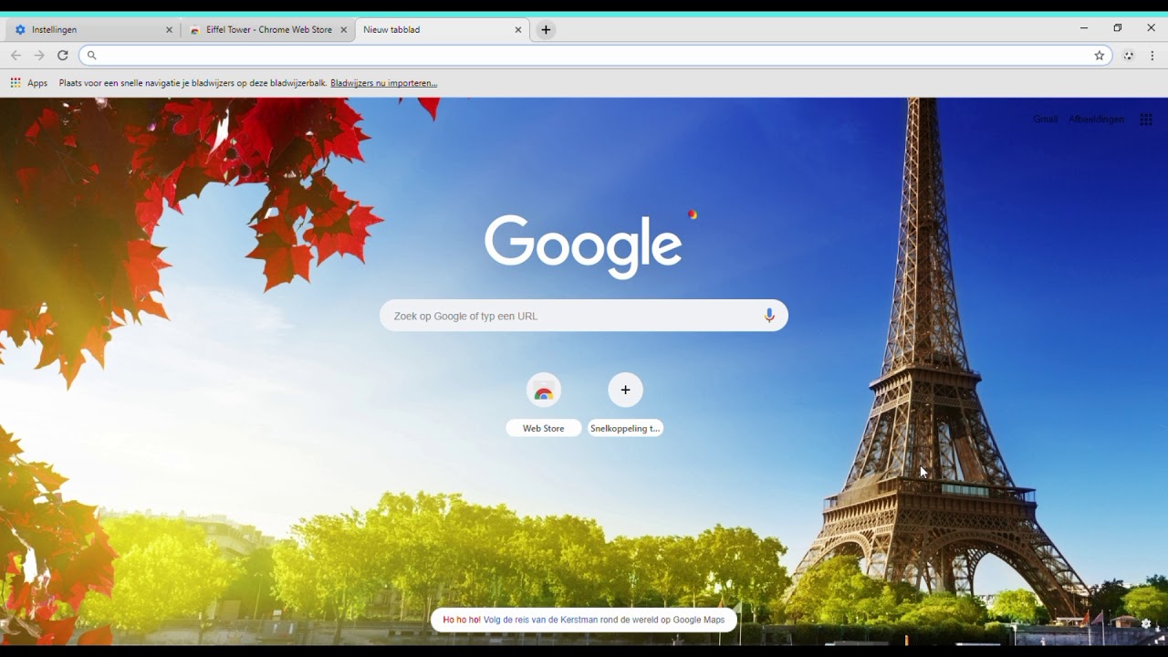The width and height of the screenshot is (1168, 657).
Task: Restore down the Chrome window
Action: pyautogui.click(x=1118, y=28)
